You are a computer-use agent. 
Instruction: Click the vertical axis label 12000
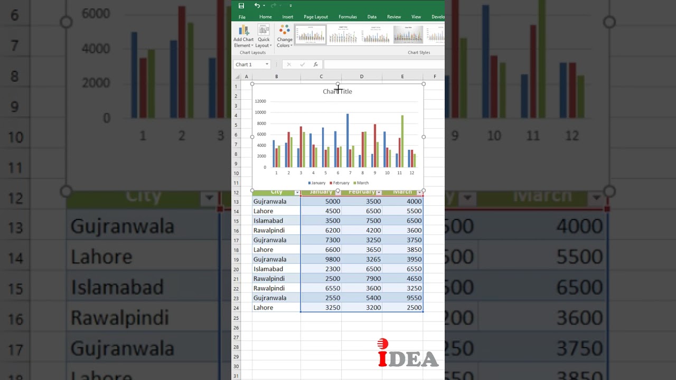[260, 101]
